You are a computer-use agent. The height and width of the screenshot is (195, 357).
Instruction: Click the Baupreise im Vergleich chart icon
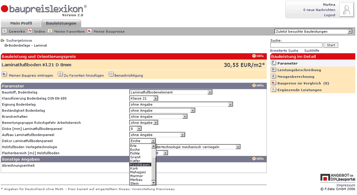tap(274, 83)
